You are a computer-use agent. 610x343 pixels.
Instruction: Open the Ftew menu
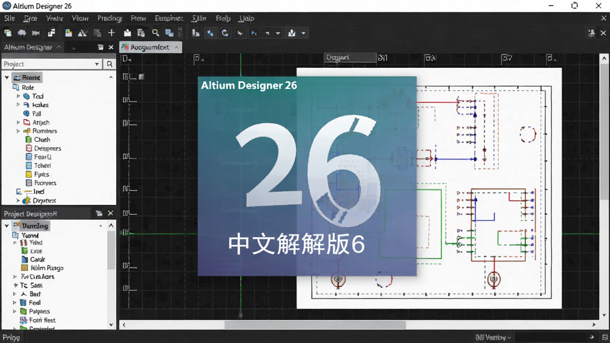[138, 18]
